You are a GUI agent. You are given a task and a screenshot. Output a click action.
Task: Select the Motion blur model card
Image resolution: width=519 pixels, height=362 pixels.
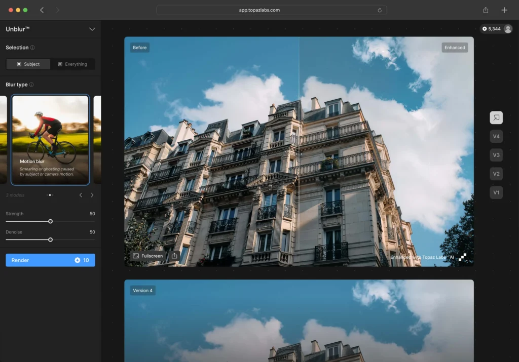(x=50, y=140)
